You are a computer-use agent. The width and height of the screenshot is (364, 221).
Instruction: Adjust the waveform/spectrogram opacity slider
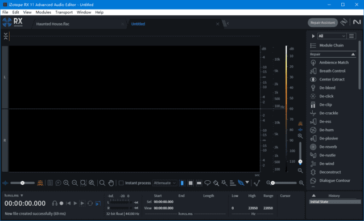[23, 183]
